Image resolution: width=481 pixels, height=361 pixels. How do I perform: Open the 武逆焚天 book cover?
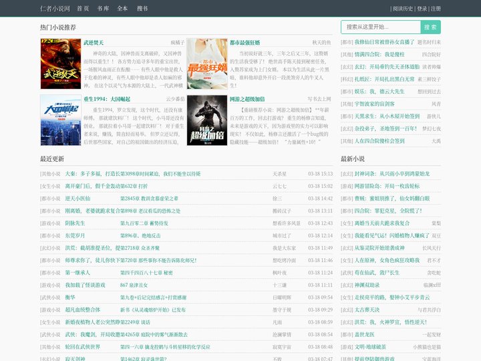point(61,64)
